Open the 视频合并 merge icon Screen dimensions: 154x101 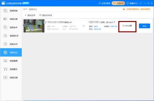click(x=5, y=27)
